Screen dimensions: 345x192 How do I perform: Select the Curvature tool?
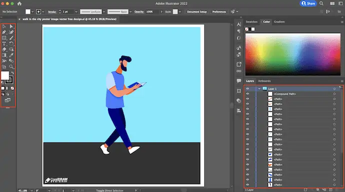pyautogui.click(x=11, y=32)
